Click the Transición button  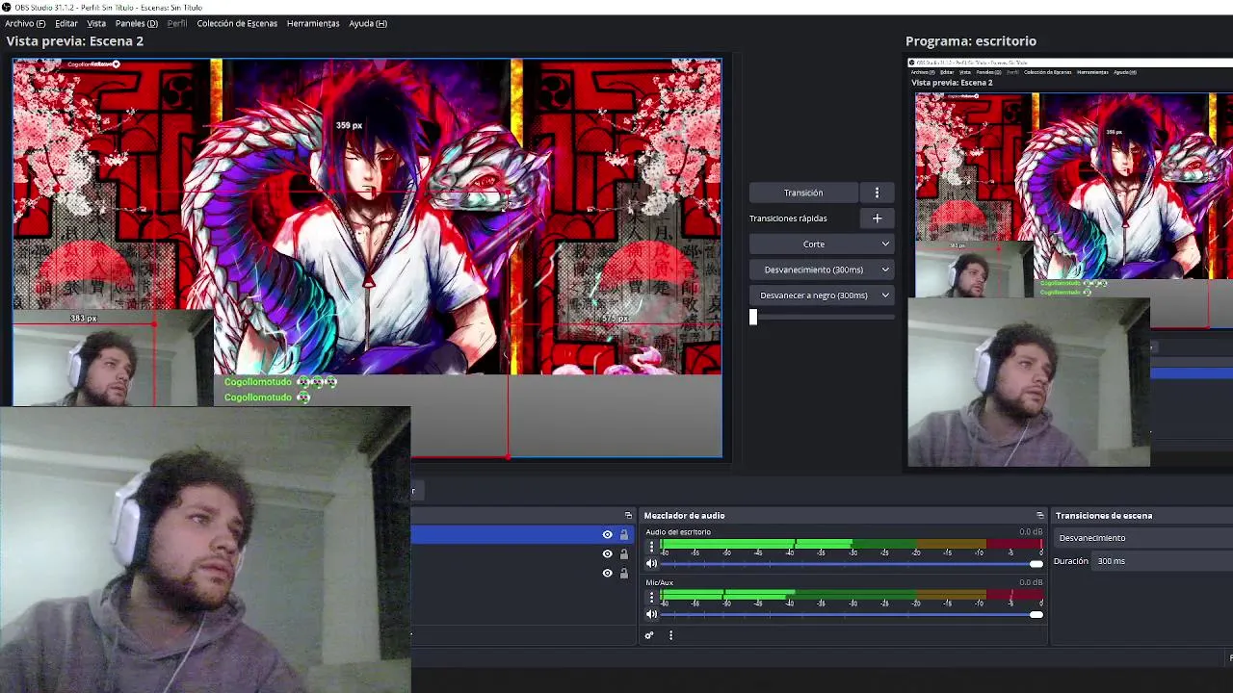point(803,192)
